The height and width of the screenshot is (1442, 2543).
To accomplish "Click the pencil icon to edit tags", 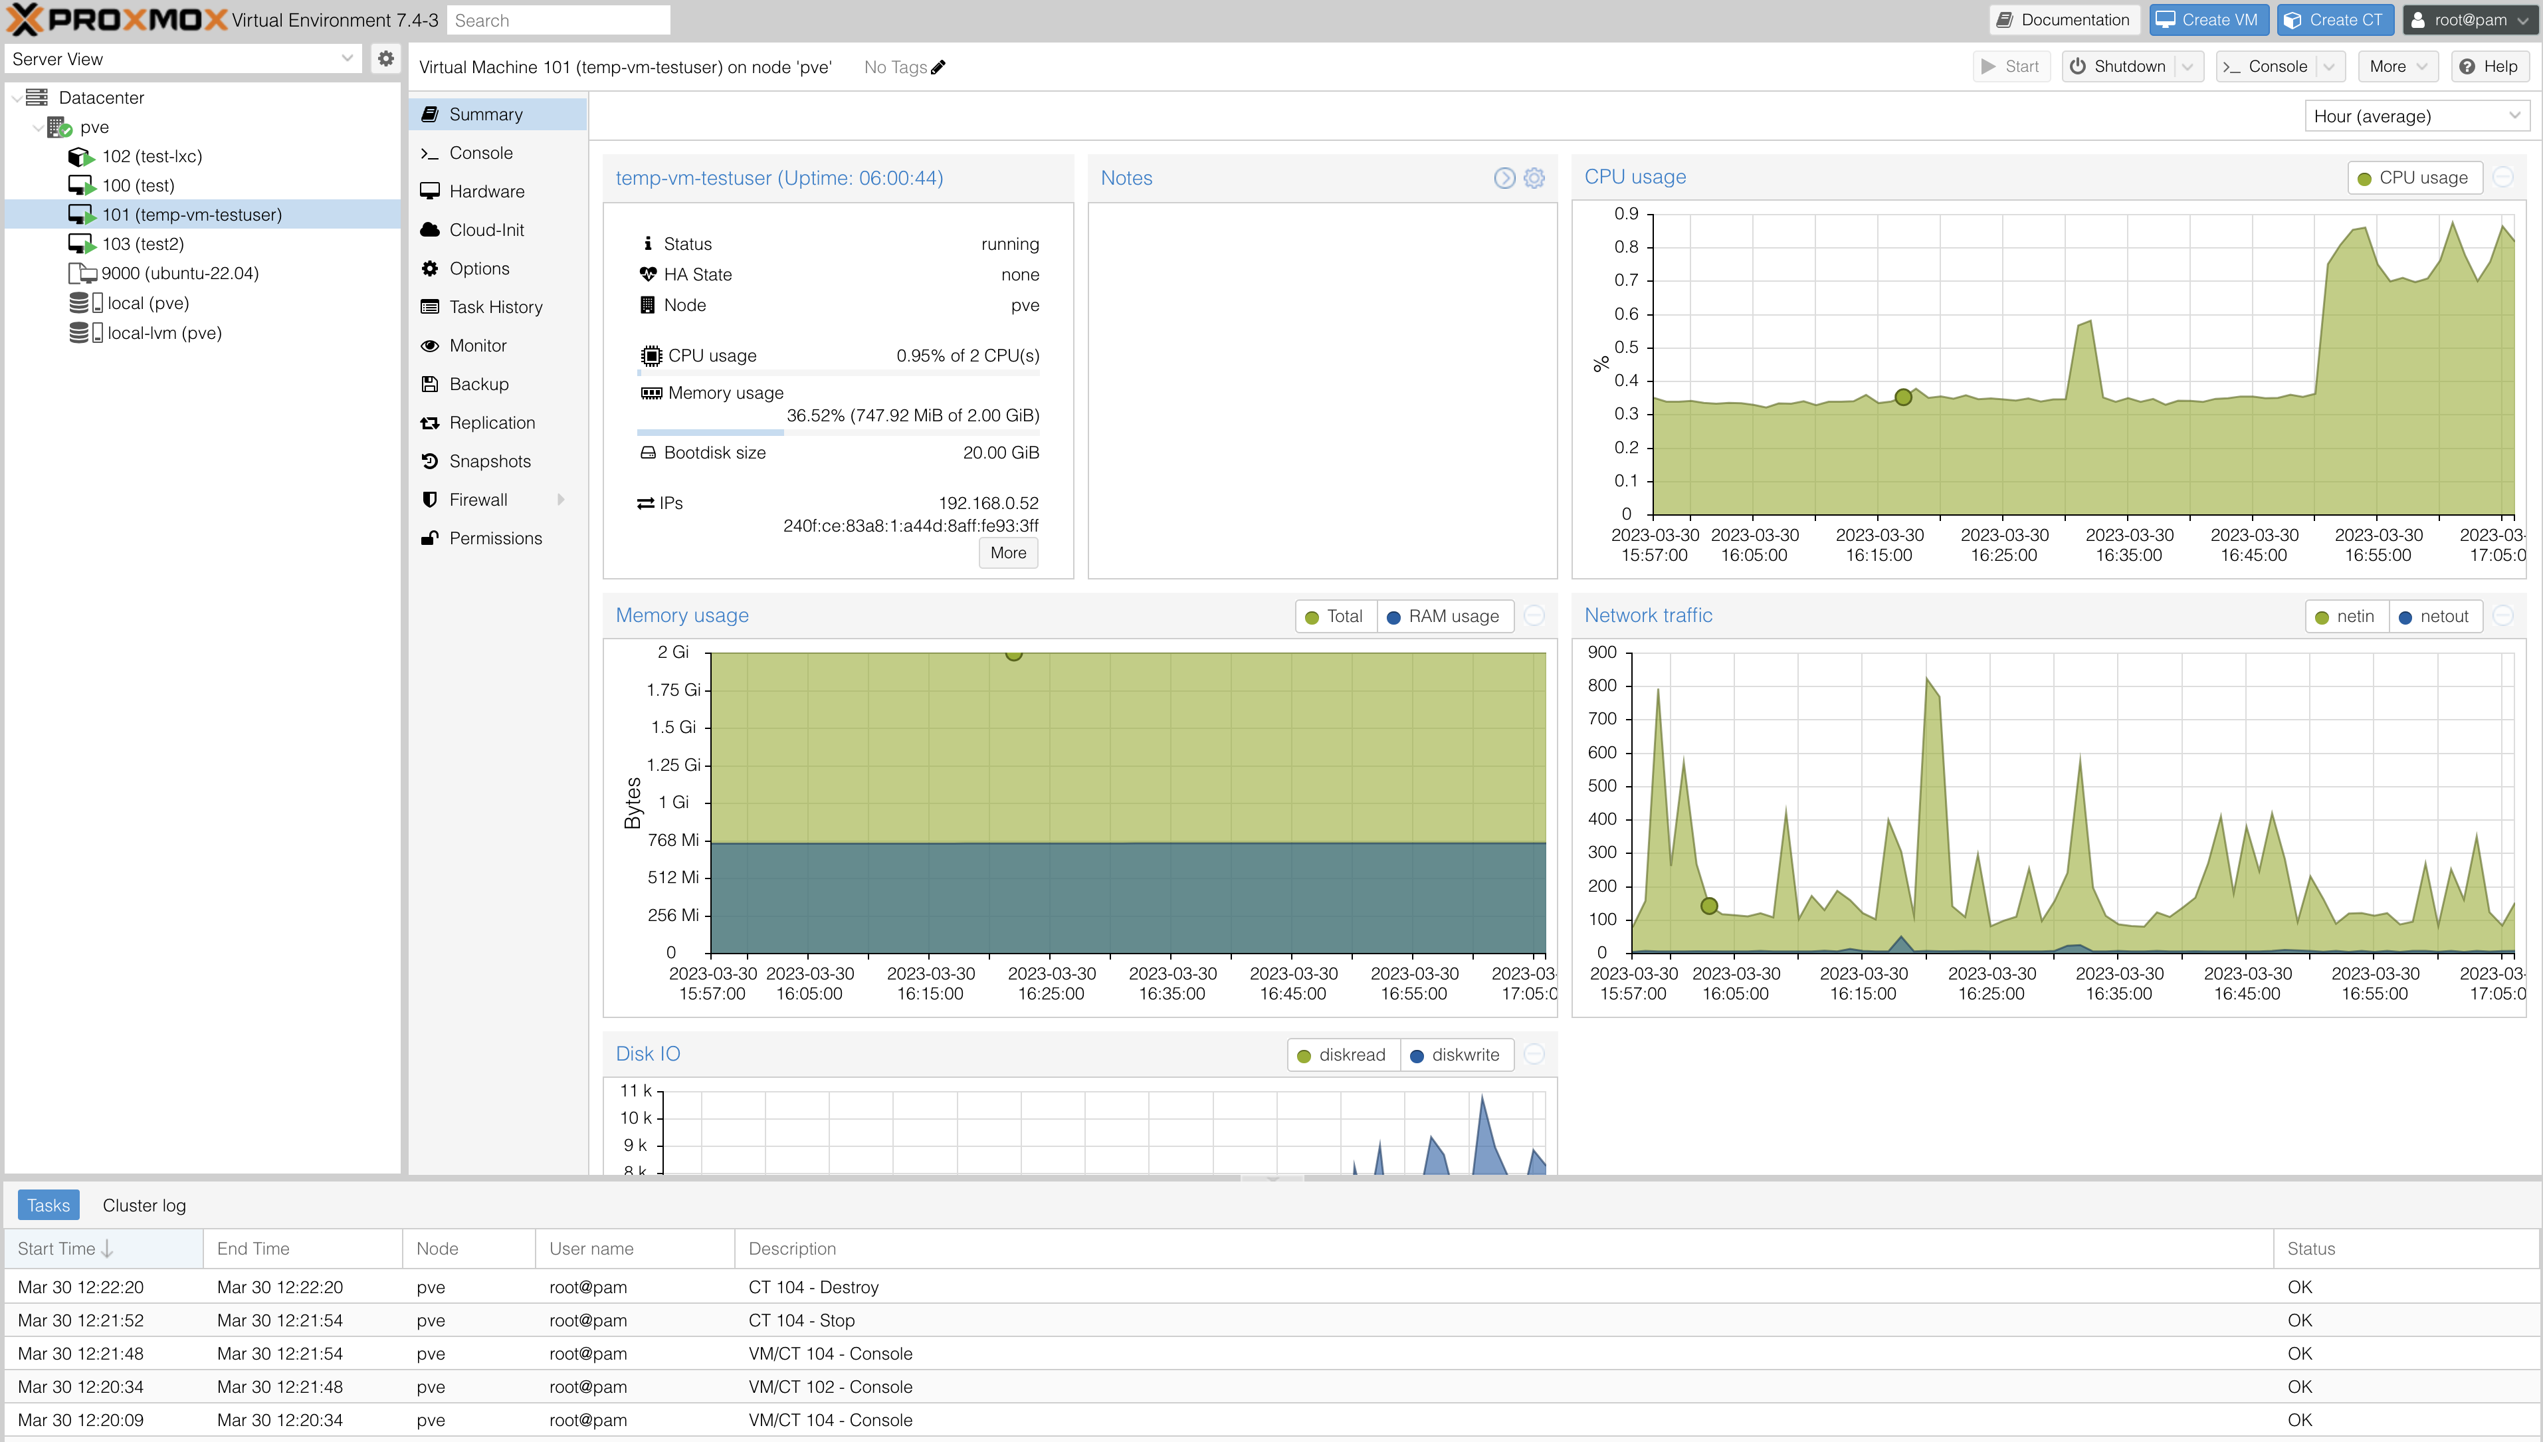I will click(938, 67).
